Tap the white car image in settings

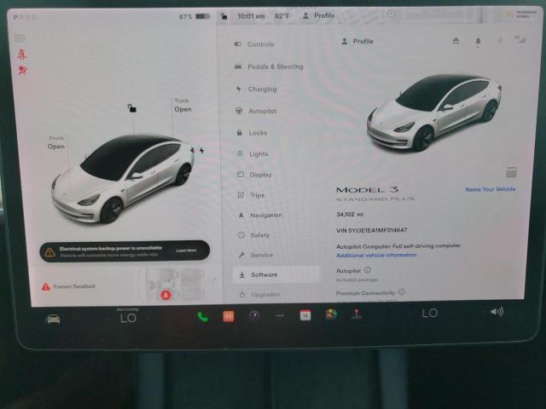(434, 112)
